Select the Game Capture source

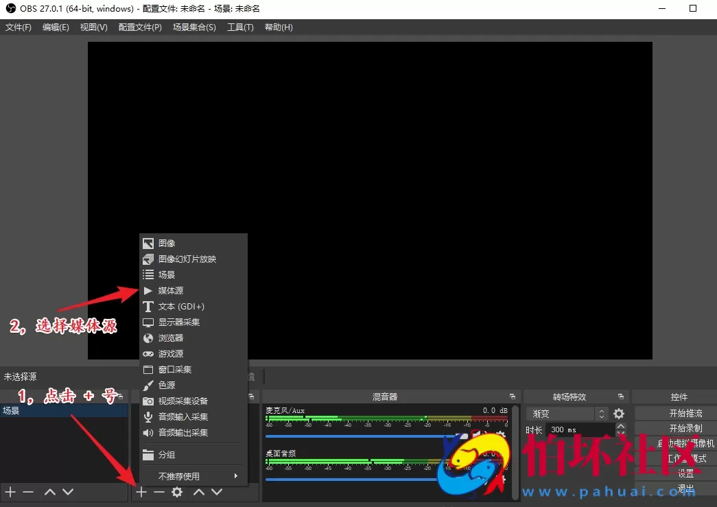click(x=170, y=354)
